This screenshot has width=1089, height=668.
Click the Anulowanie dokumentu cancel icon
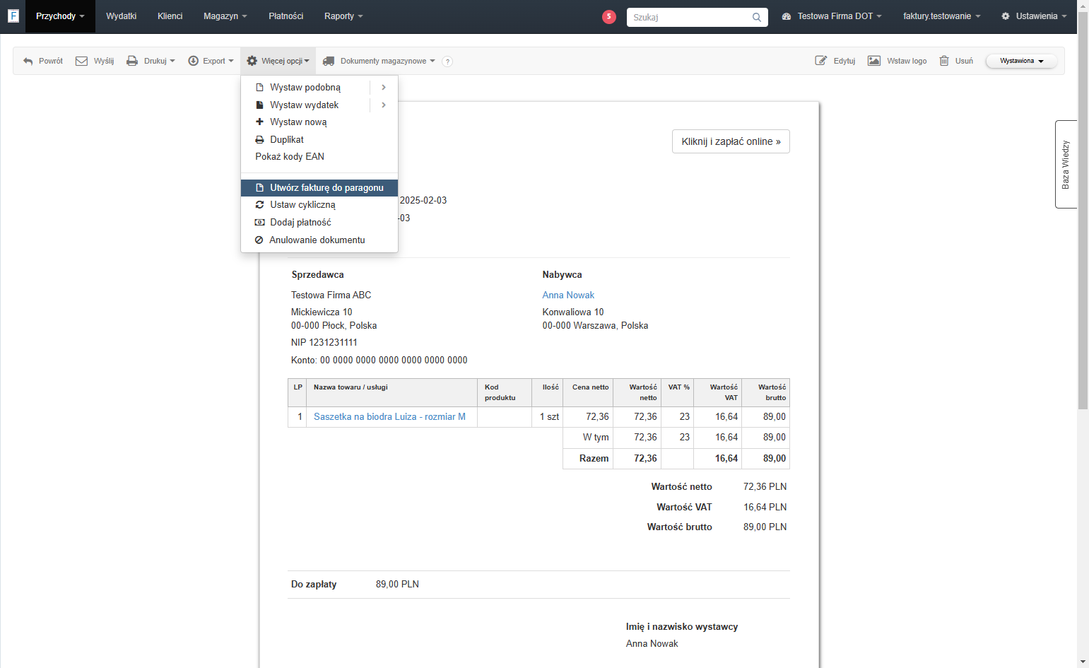click(259, 240)
